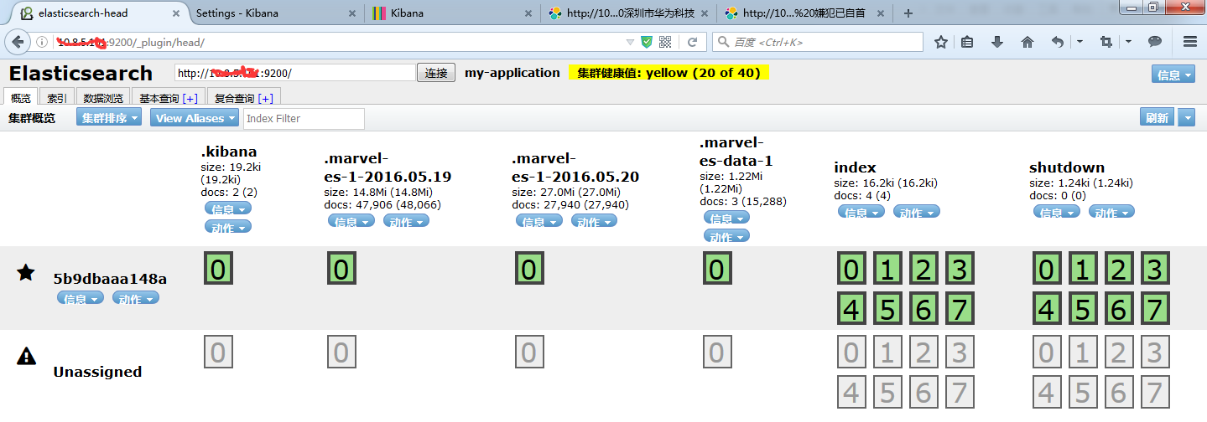Open the address bar history dropdown arrow
1207x422 pixels.
(631, 42)
